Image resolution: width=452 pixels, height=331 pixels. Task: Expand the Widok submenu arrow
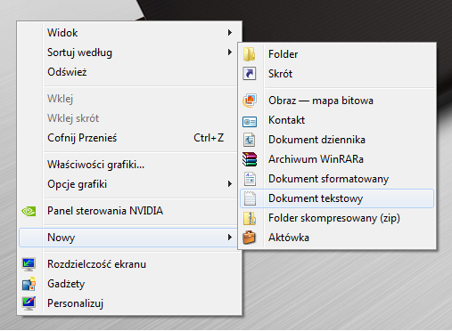(x=230, y=33)
